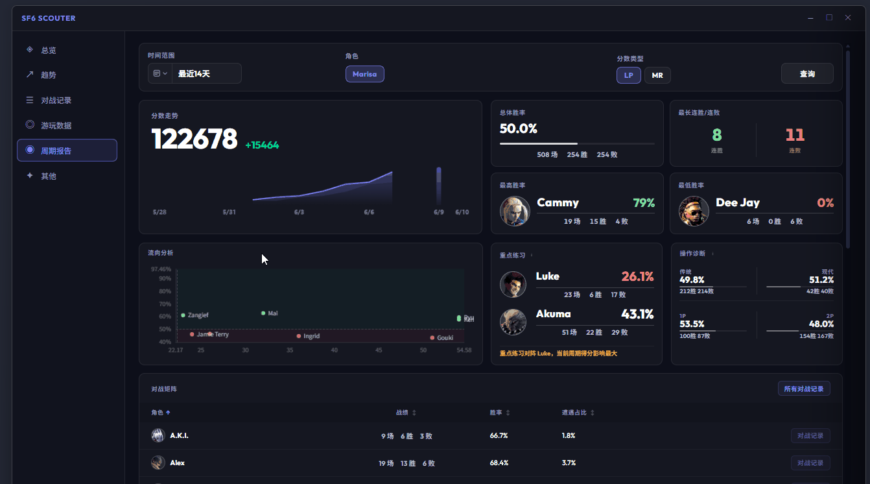The width and height of the screenshot is (870, 484).
Task: Click the 97.46% axis label in 流向分析
Action: coord(161,269)
